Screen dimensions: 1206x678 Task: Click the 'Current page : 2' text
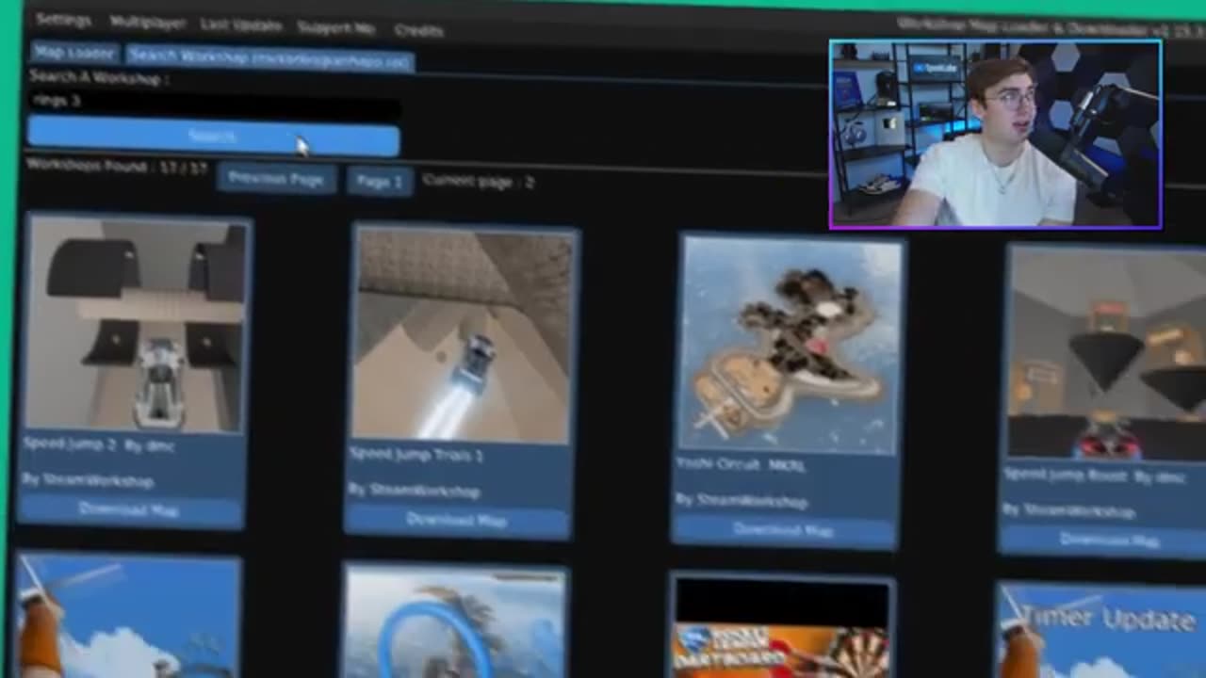(478, 181)
